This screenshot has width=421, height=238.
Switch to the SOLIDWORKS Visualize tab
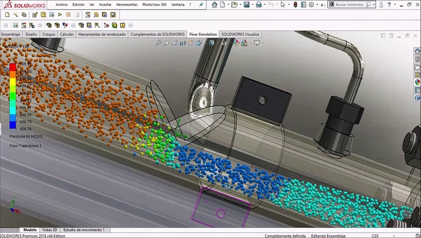click(x=241, y=34)
